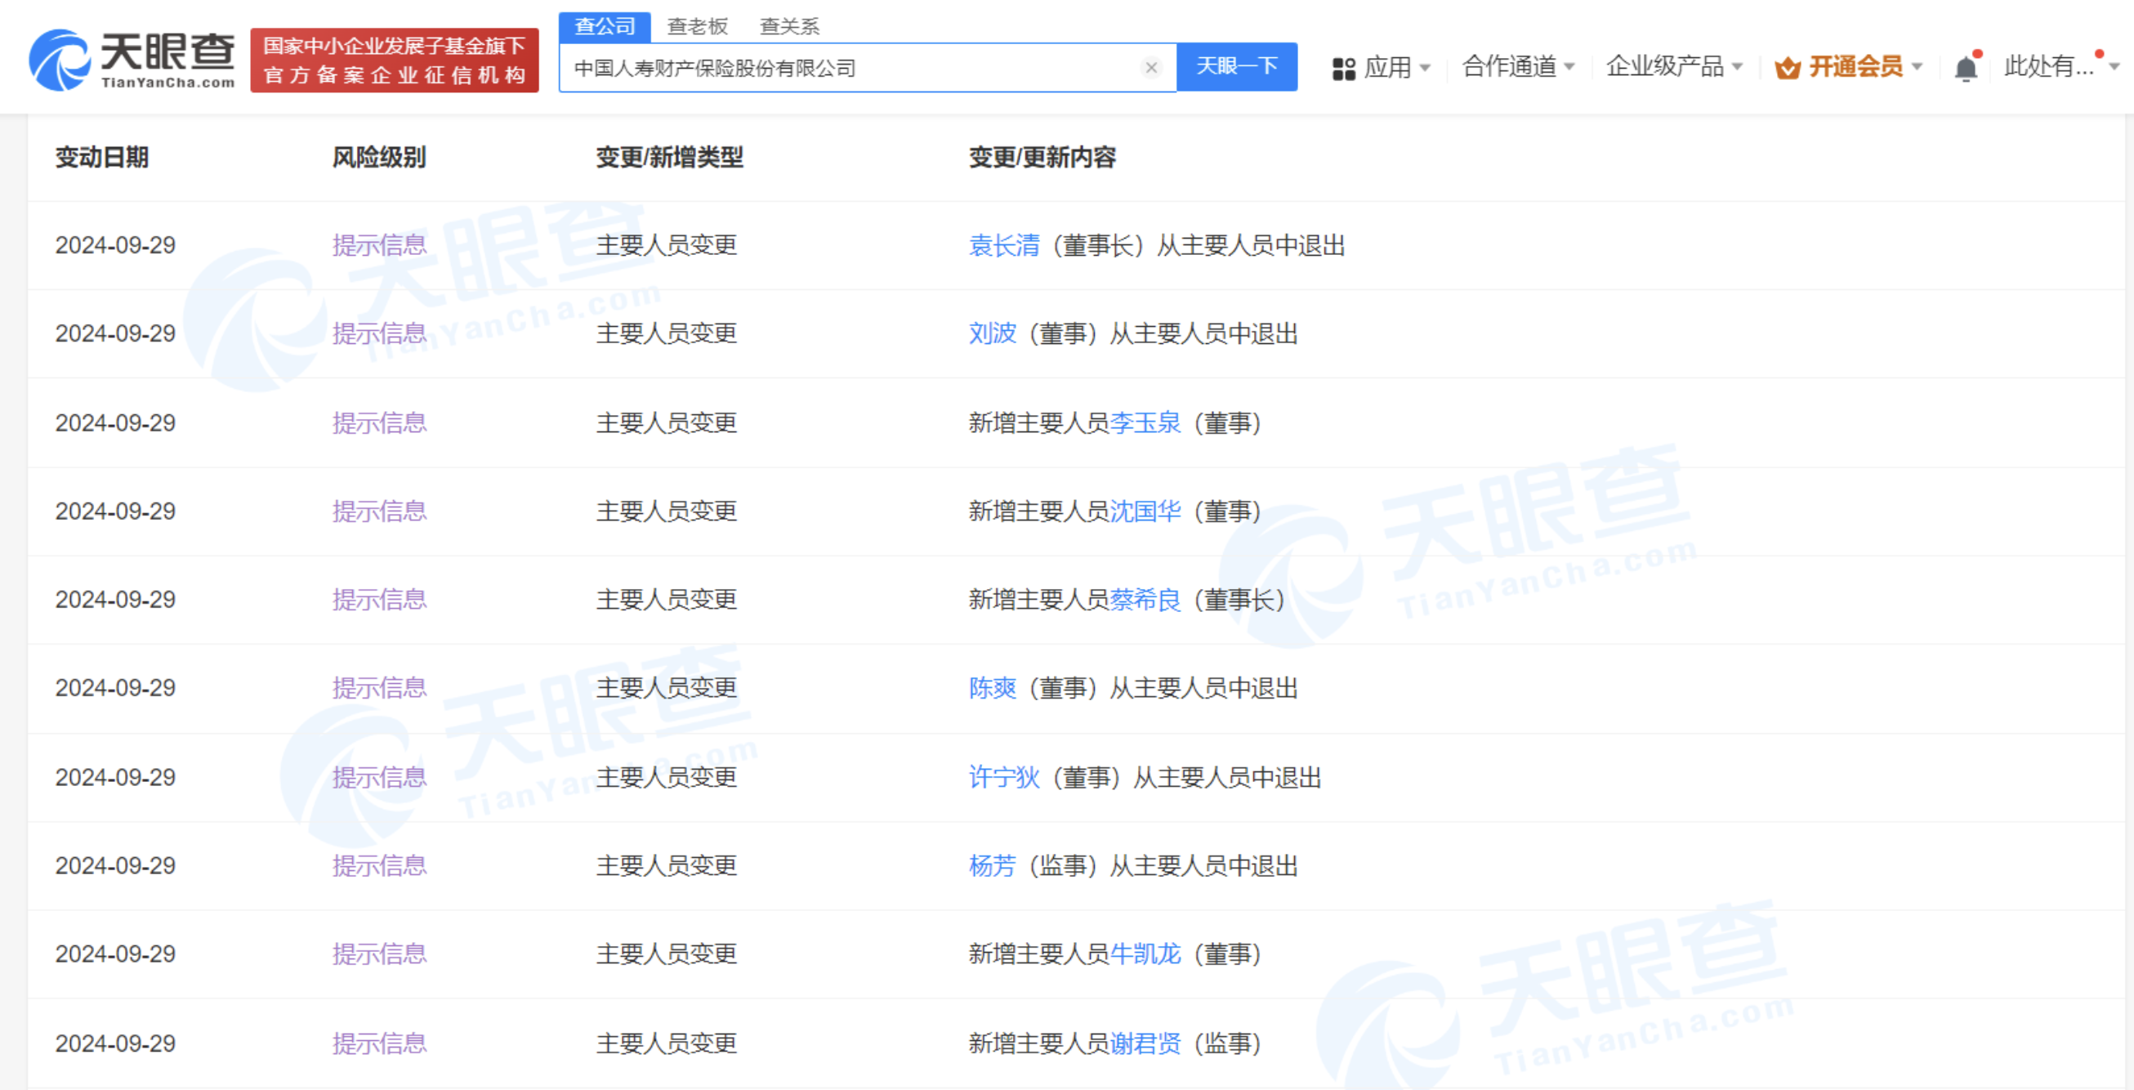Screen dimensions: 2134x1090
Task: Open the notification bell icon
Action: (x=1966, y=67)
